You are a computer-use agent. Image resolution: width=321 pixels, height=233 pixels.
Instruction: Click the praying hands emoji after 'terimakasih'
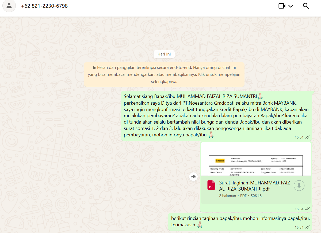click(x=200, y=225)
